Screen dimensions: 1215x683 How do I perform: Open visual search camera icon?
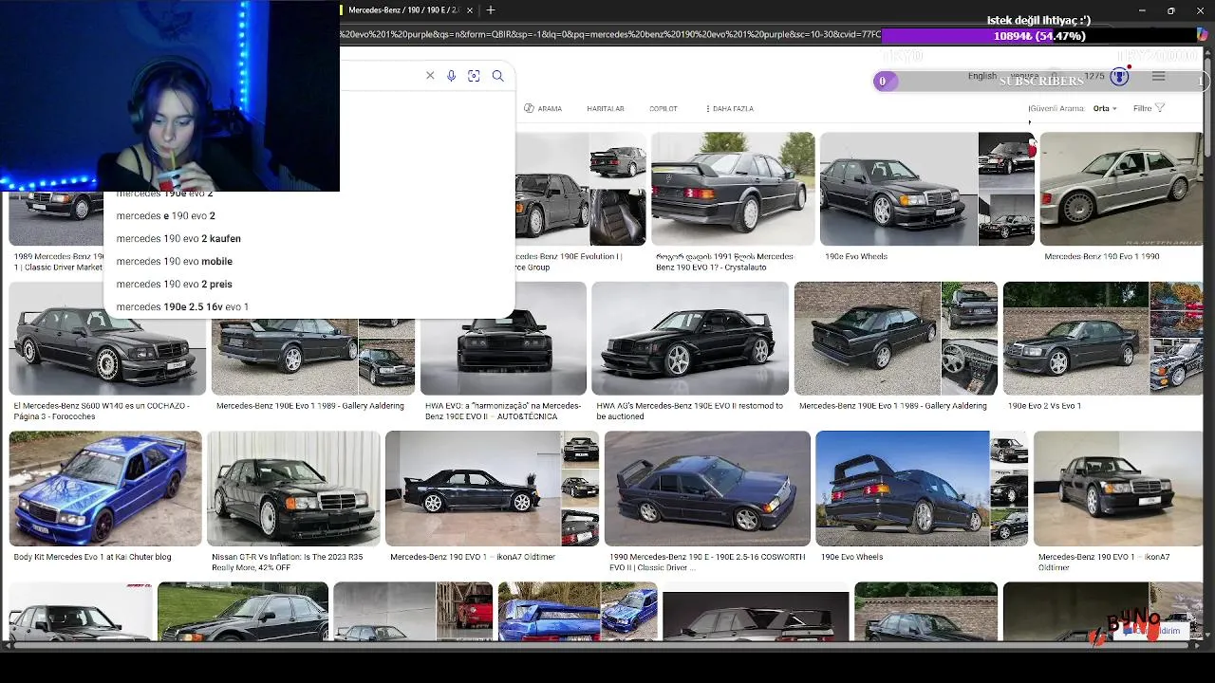point(474,76)
